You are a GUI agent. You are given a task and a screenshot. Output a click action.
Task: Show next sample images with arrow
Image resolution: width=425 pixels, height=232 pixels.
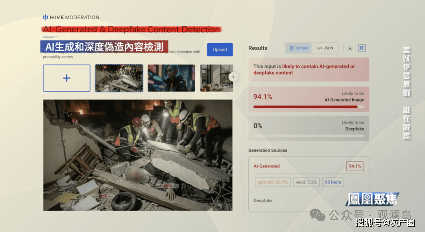coord(233,77)
